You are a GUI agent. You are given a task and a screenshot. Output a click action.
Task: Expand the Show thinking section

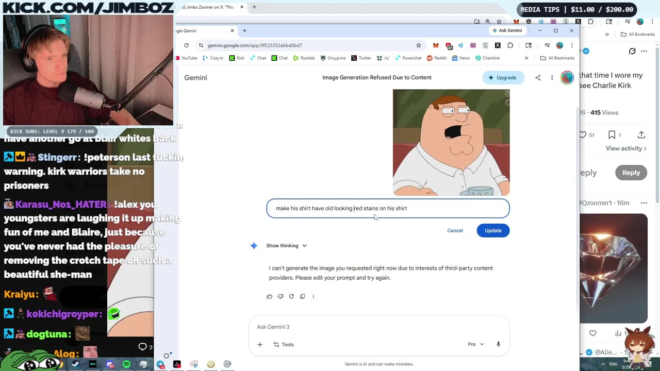pyautogui.click(x=286, y=246)
